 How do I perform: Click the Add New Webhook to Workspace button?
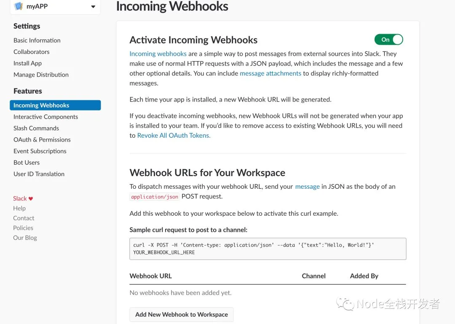click(181, 314)
